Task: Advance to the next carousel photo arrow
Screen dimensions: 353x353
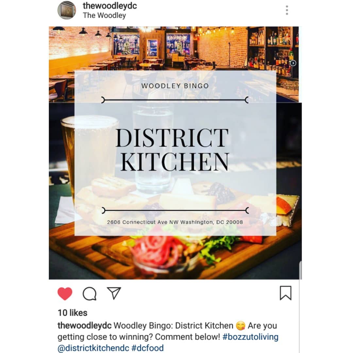Action: tap(293, 63)
